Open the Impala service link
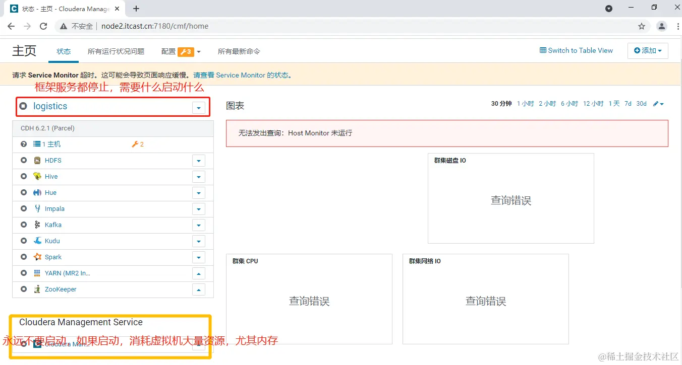 (x=54, y=209)
